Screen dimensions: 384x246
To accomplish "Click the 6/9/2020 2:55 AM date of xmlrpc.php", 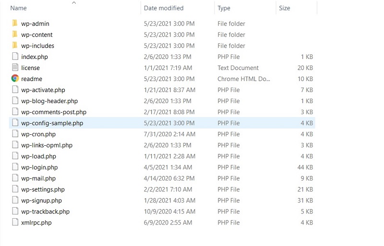I will tap(168, 223).
